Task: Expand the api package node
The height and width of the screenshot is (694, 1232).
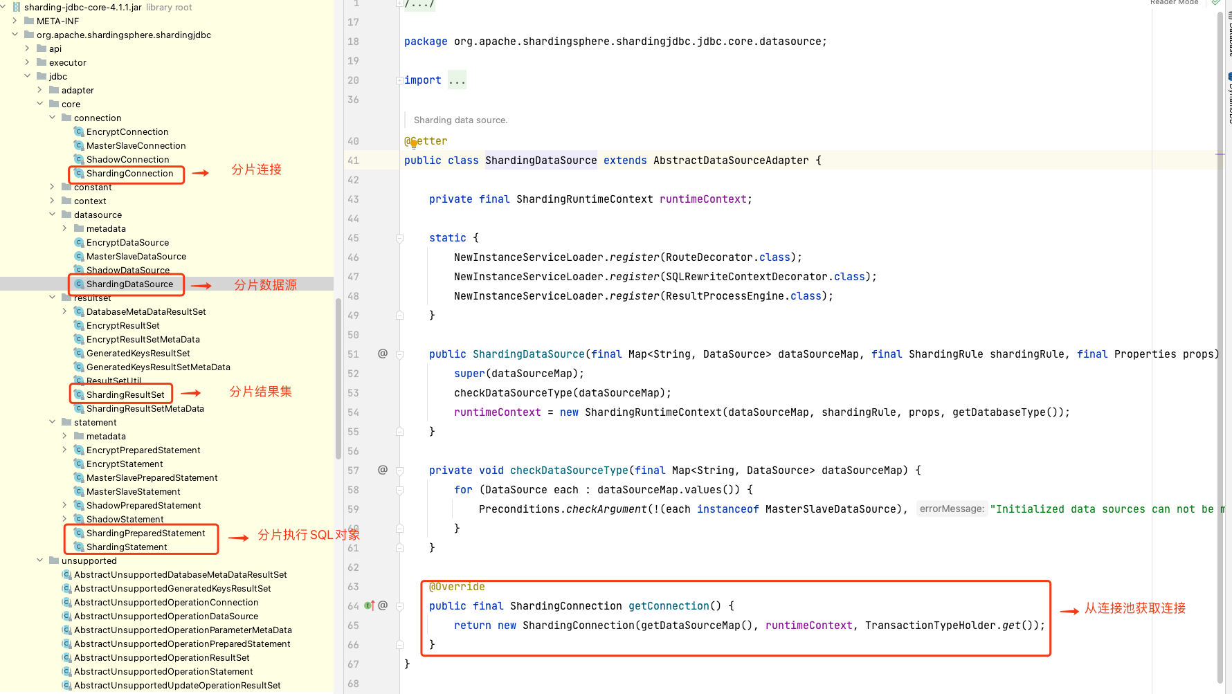Action: click(28, 48)
